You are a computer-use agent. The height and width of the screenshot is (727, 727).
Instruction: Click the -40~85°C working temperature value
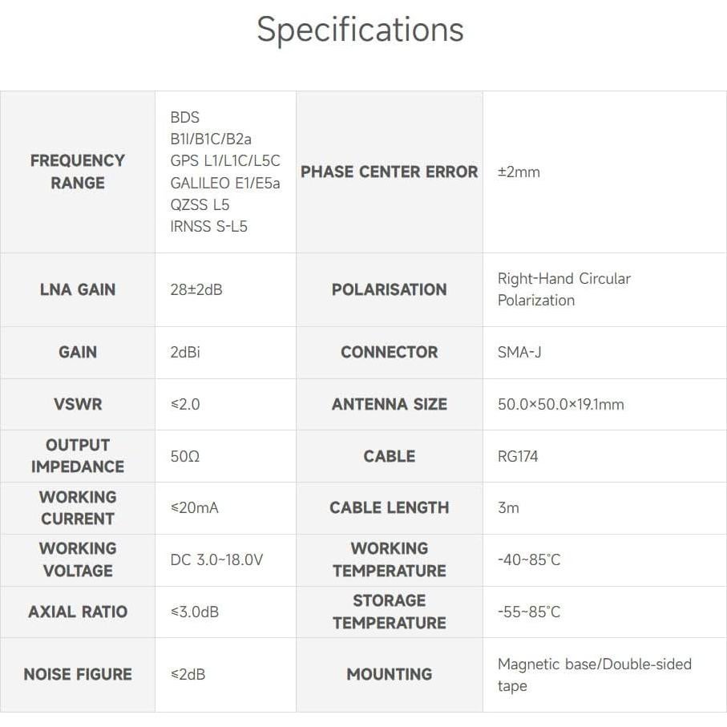[529, 559]
